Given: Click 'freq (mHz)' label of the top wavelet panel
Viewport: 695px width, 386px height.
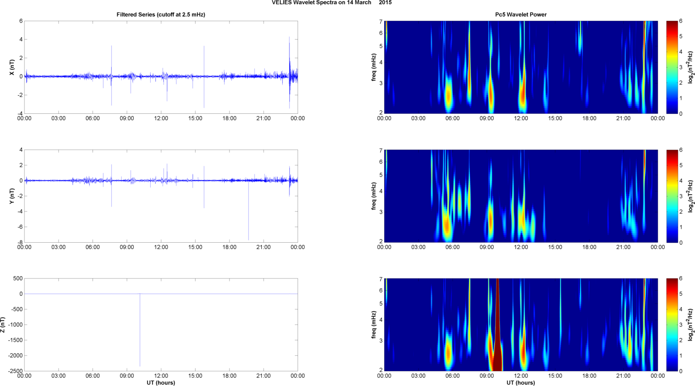Looking at the screenshot, I should pos(373,67).
